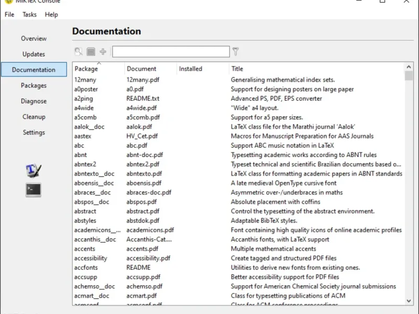Click the README.txt document cell
This screenshot has width=419, height=314.
tap(143, 98)
